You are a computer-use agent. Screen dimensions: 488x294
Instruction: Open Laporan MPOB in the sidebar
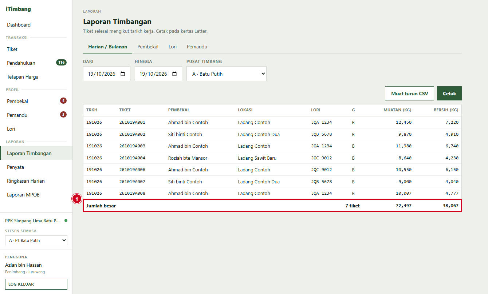[36, 195]
